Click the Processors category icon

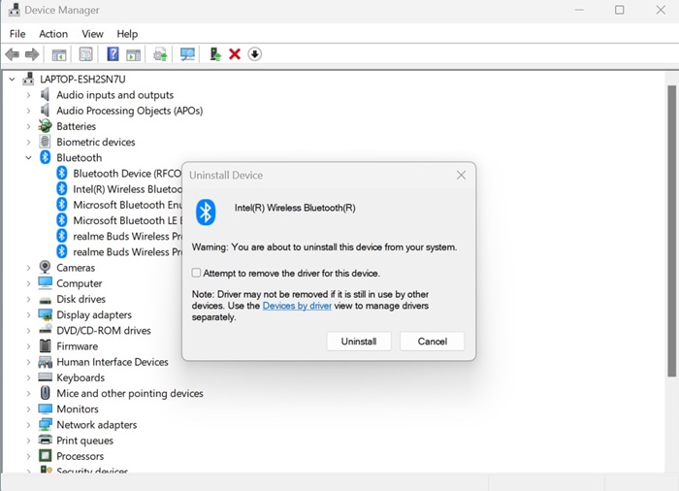click(45, 455)
